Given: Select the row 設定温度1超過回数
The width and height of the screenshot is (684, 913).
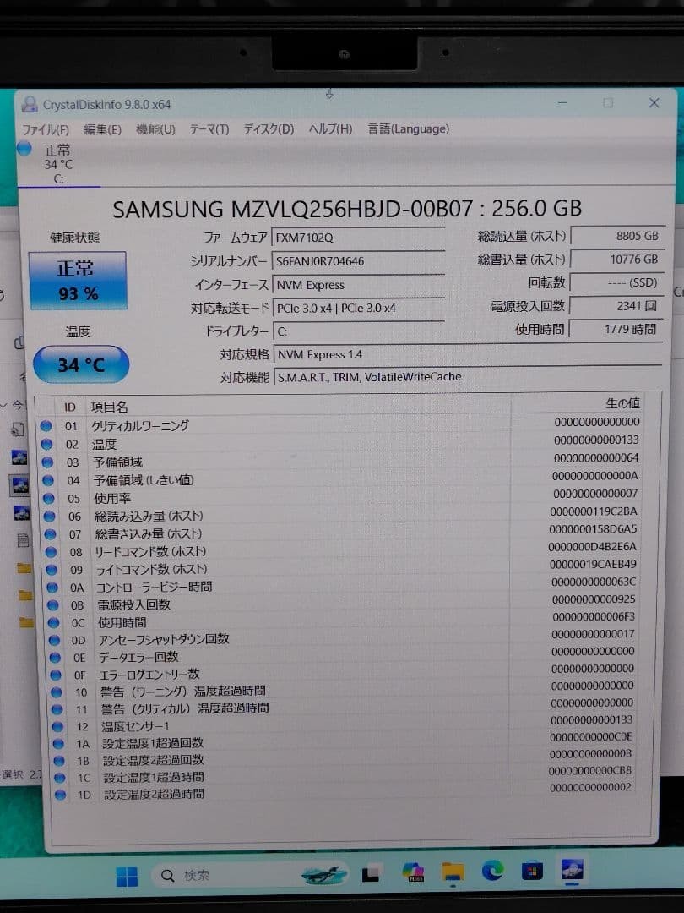Looking at the screenshot, I should pyautogui.click(x=345, y=741).
